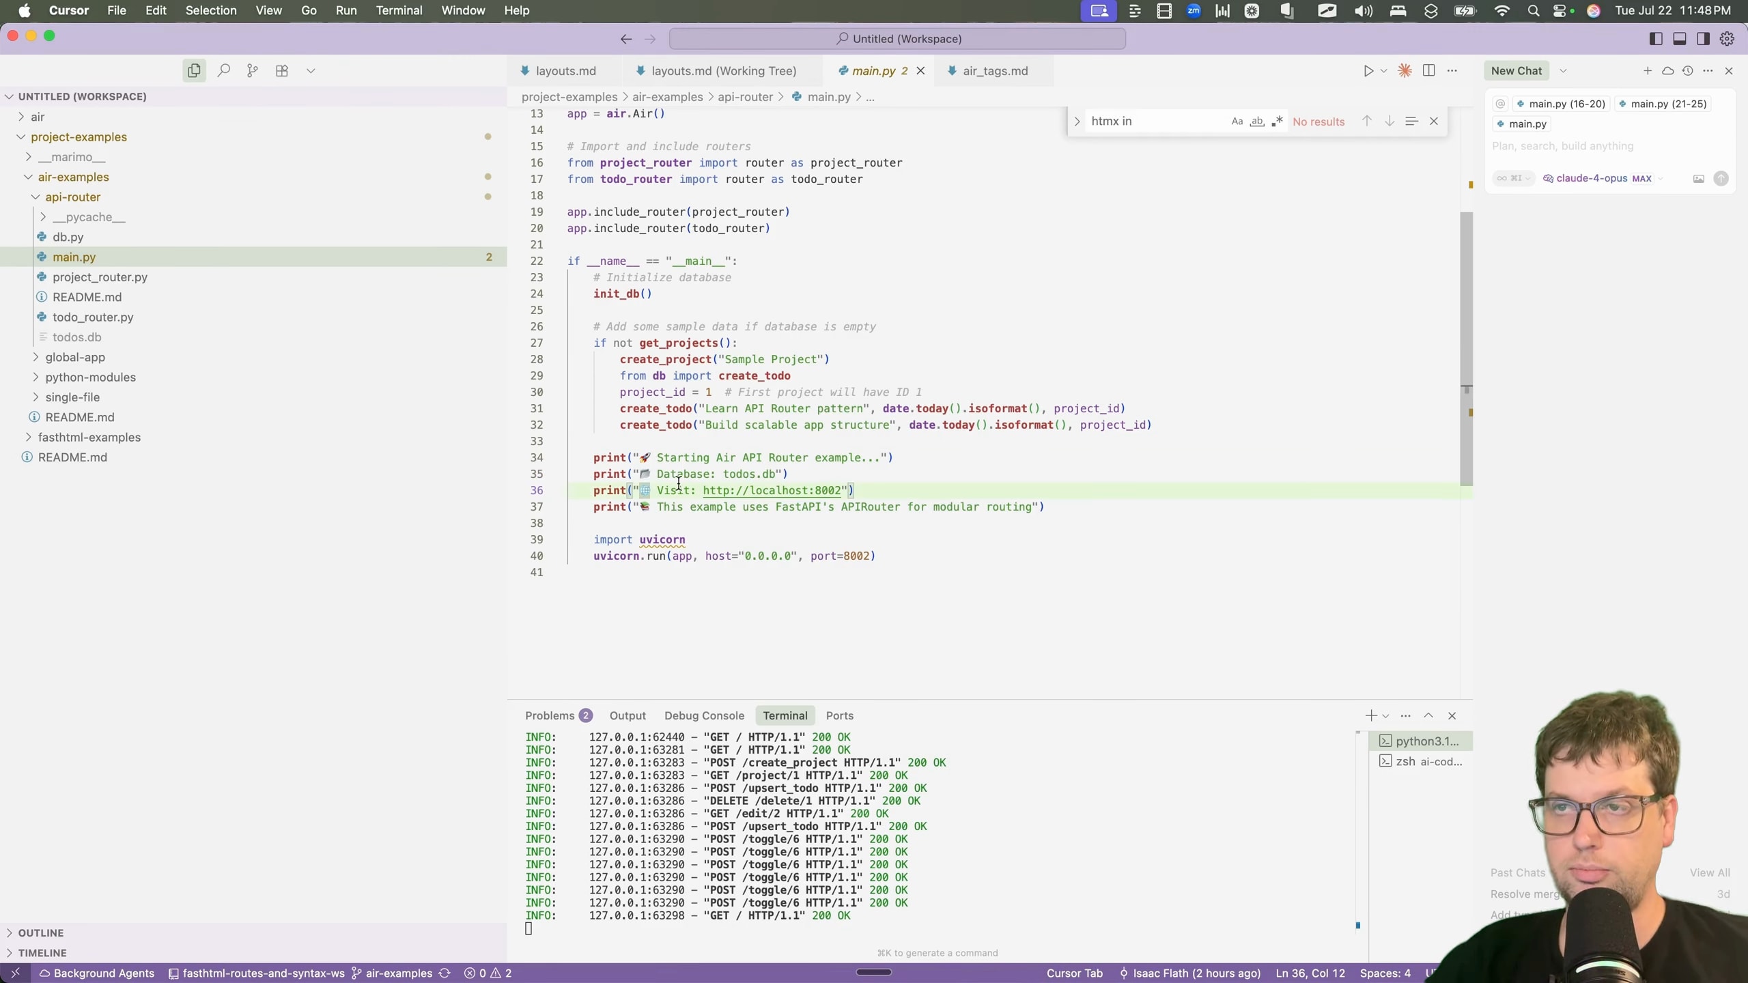Expand the fasthtml-examples folder

(89, 437)
